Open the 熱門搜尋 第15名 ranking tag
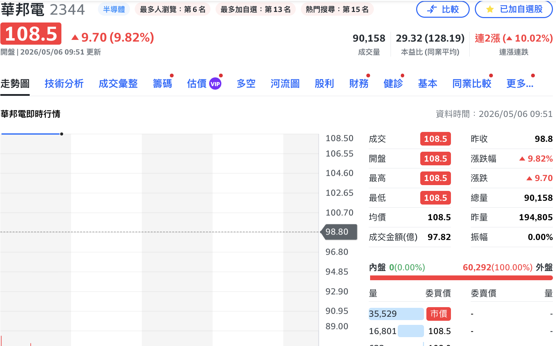This screenshot has width=556, height=346. coord(337,9)
